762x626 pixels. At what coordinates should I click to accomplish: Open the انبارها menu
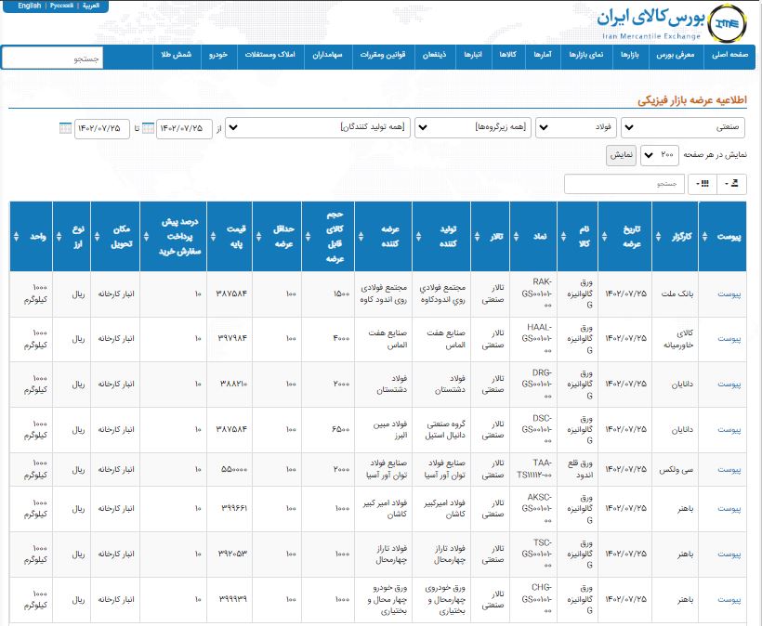(x=473, y=55)
